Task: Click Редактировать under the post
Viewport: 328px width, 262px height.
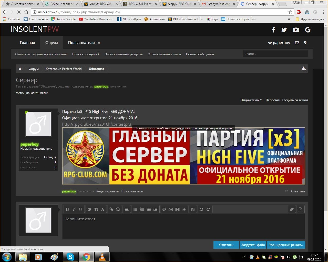Action: point(107,191)
